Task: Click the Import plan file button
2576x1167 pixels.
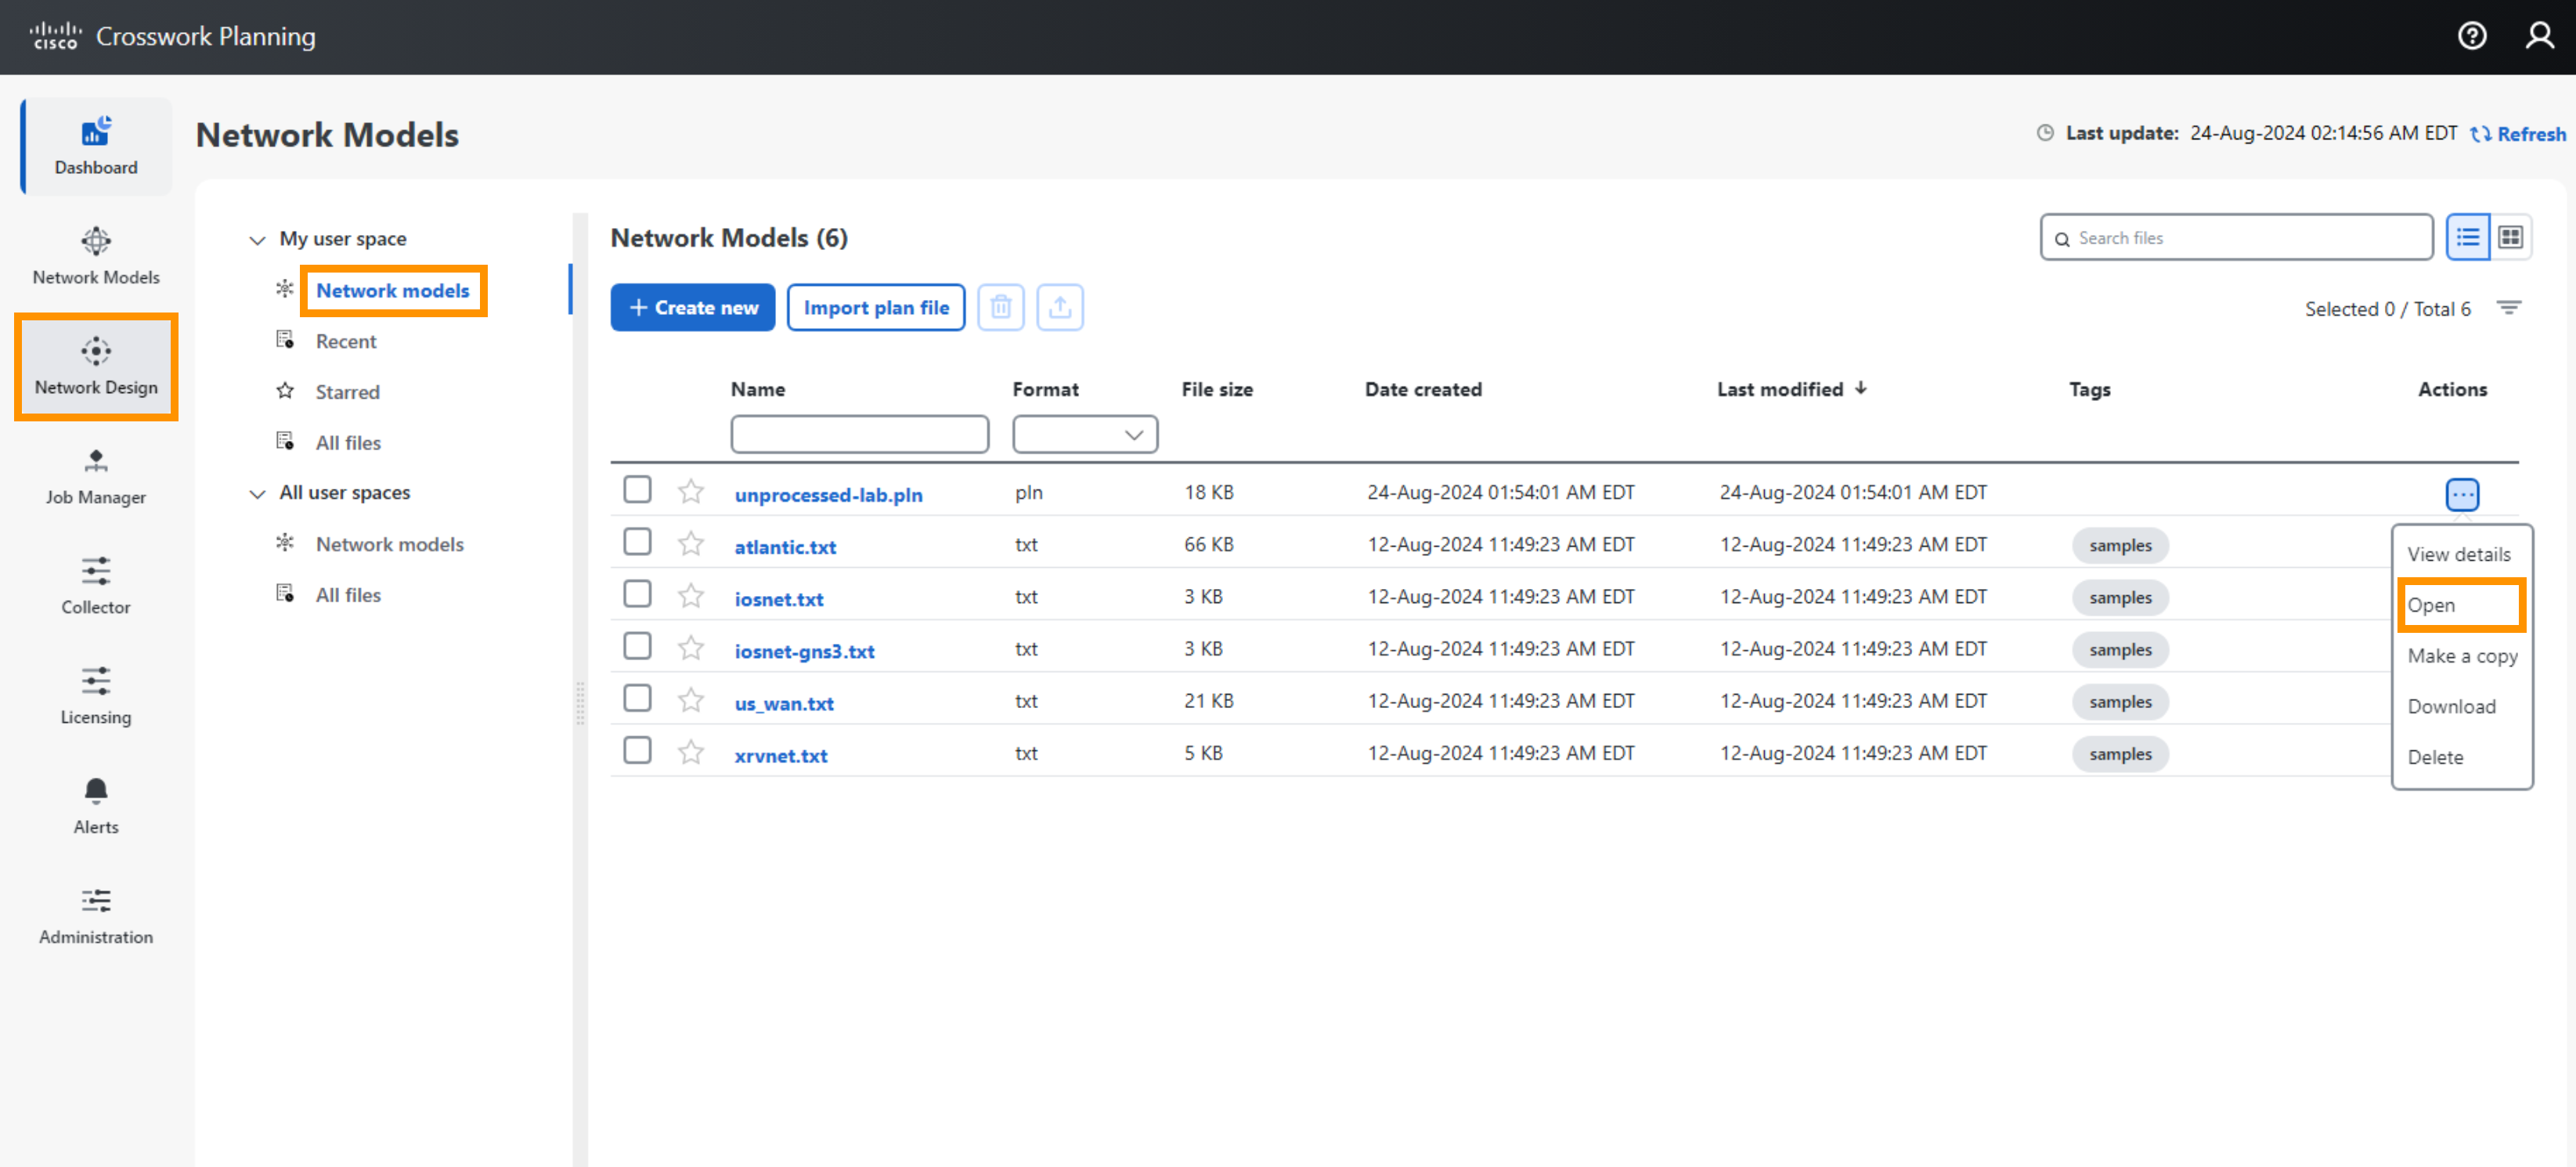Action: [x=875, y=307]
